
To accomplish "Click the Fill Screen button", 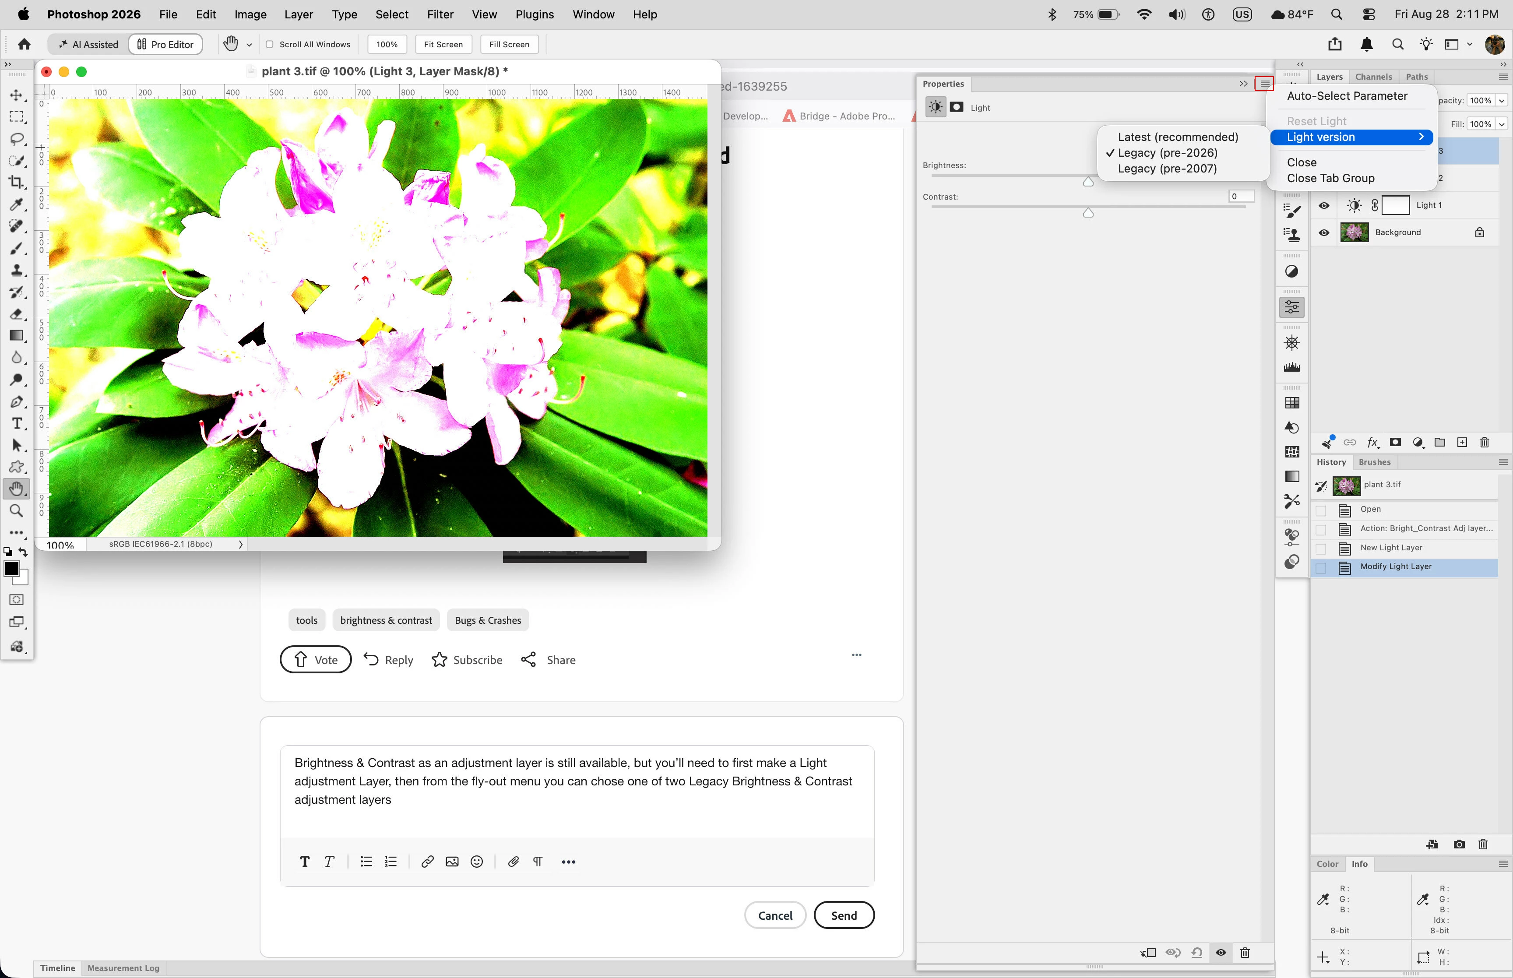I will pos(509,45).
